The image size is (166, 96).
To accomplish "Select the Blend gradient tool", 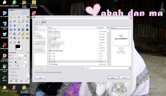I will pos(15,34).
